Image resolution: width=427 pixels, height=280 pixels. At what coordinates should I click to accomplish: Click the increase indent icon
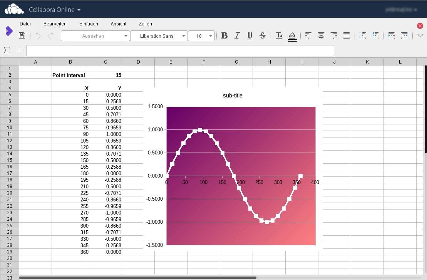tap(392, 35)
